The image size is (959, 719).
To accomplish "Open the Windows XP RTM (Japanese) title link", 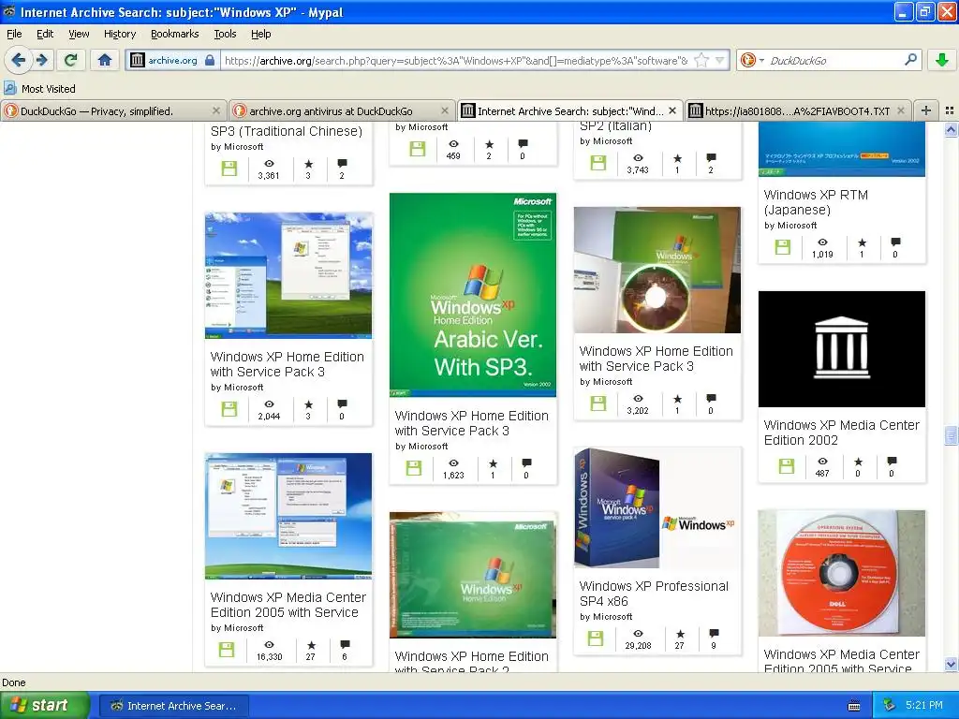I will [816, 202].
